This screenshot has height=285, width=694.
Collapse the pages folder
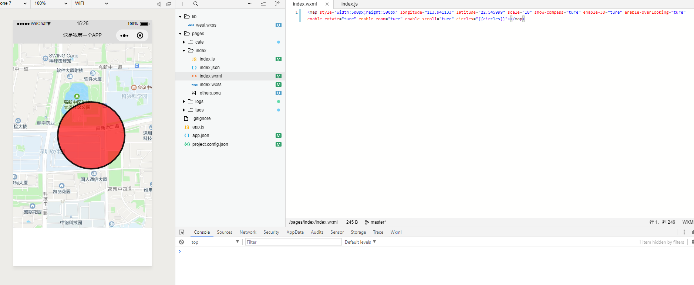click(x=180, y=34)
